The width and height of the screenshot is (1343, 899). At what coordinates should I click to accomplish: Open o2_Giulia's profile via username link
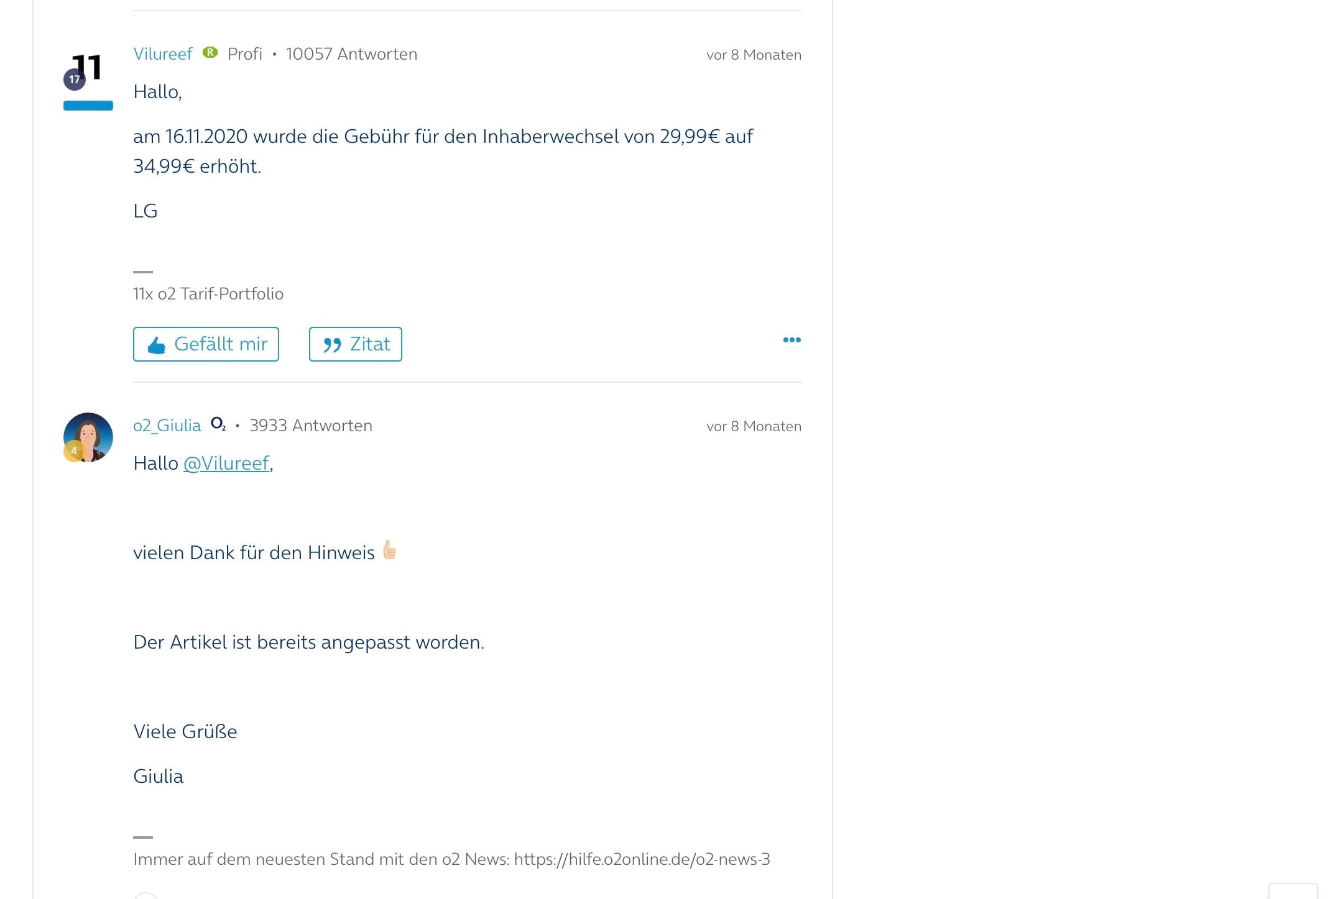pos(167,426)
